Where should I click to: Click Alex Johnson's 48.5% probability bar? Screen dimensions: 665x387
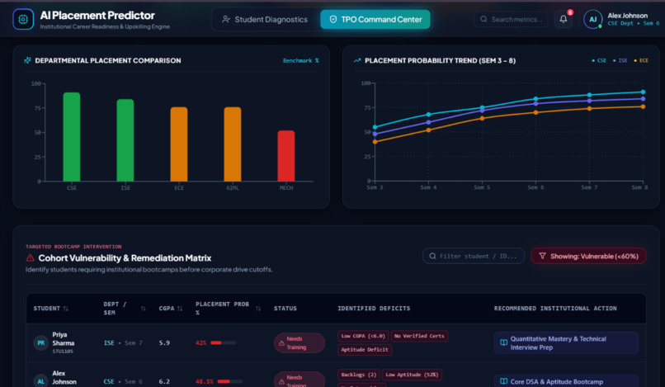[230, 381]
